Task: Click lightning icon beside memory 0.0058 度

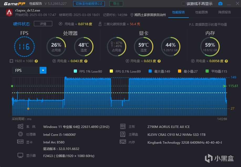Action: coord(193,61)
